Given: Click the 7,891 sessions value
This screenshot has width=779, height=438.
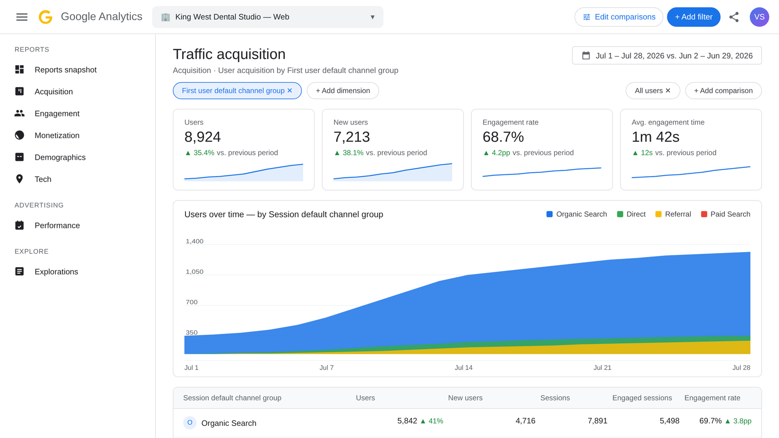Looking at the screenshot, I should point(597,420).
